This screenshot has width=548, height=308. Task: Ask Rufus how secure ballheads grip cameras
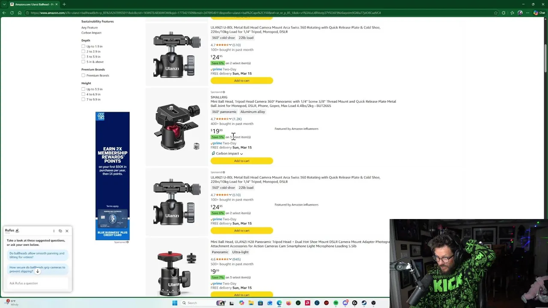(x=37, y=269)
